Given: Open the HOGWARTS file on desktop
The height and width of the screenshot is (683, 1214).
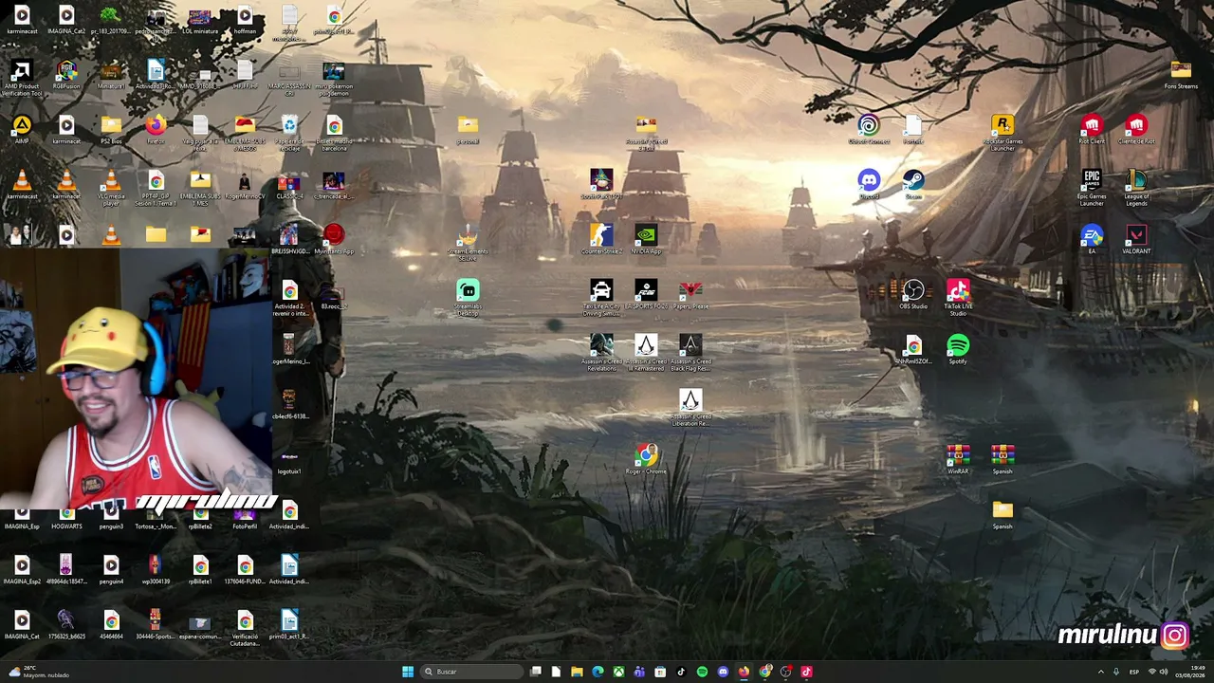Looking at the screenshot, I should pos(66,518).
